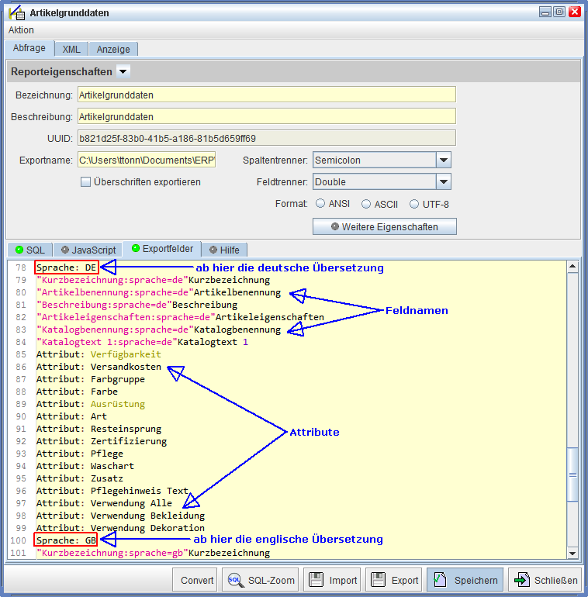Collapse the Reporteigenschaften section

(x=123, y=71)
